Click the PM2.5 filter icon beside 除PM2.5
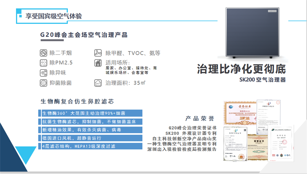Image resolution: width=307 pixels, height=174 pixels. point(44,63)
